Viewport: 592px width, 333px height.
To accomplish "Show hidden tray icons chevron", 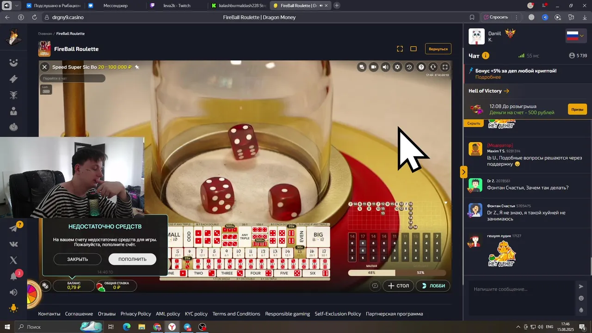I will click(x=518, y=327).
